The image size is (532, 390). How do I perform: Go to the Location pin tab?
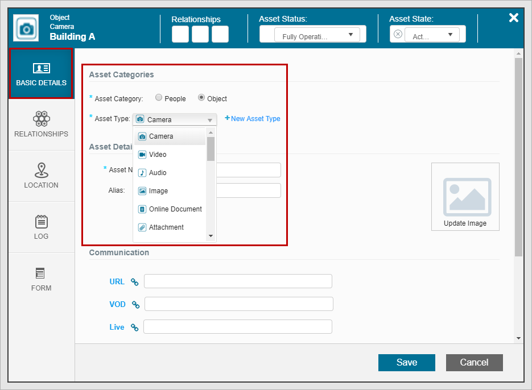tap(41, 176)
